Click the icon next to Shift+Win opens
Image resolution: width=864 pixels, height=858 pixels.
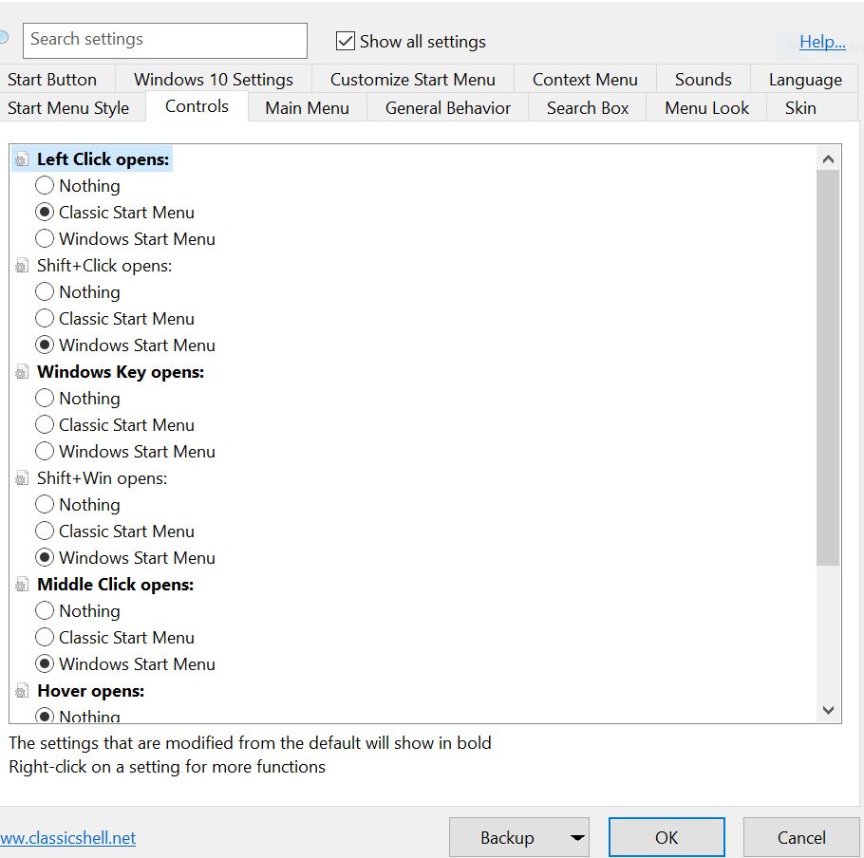(x=22, y=479)
